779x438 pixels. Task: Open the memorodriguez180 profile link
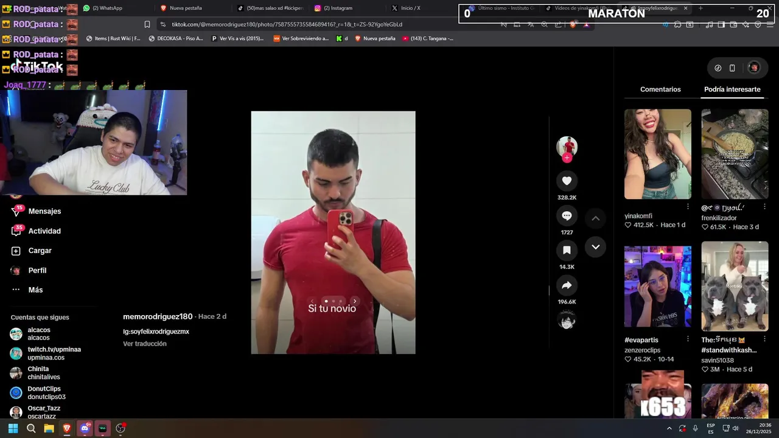[158, 317]
